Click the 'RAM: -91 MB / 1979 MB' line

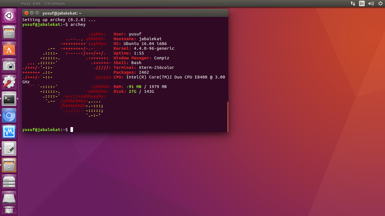point(140,87)
